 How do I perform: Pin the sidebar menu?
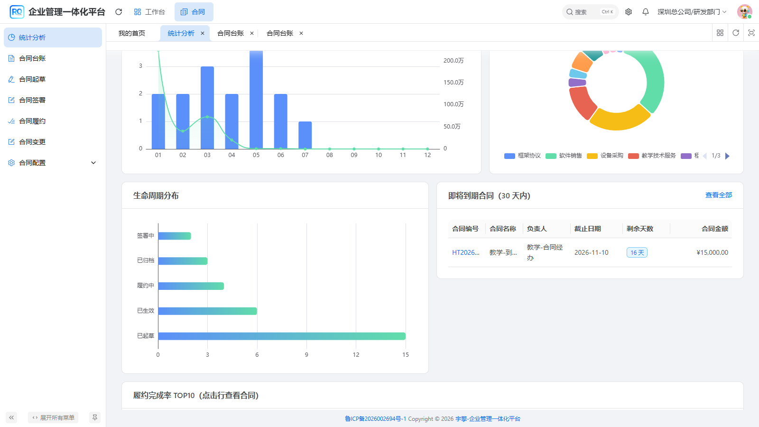(x=95, y=418)
